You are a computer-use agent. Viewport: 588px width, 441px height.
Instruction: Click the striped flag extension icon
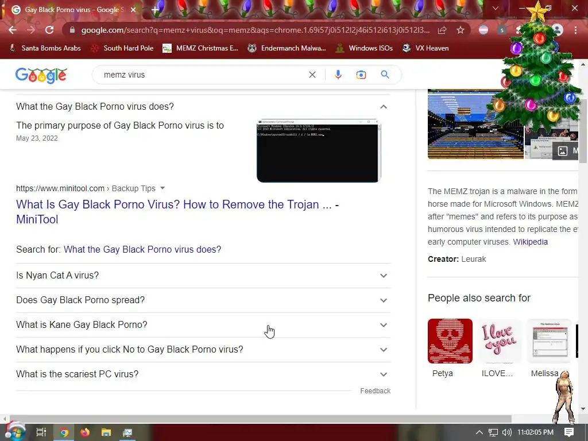(483, 30)
